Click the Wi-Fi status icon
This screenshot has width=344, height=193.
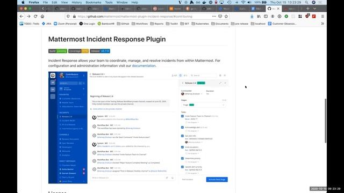243,2
